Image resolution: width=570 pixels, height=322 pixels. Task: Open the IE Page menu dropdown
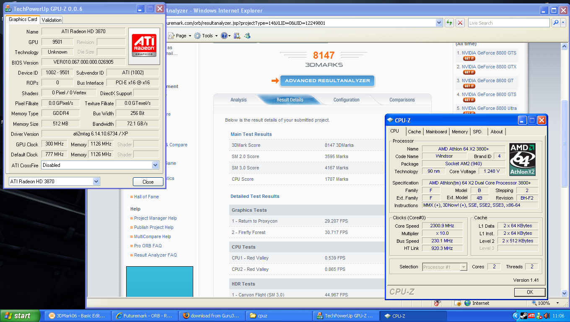[181, 36]
